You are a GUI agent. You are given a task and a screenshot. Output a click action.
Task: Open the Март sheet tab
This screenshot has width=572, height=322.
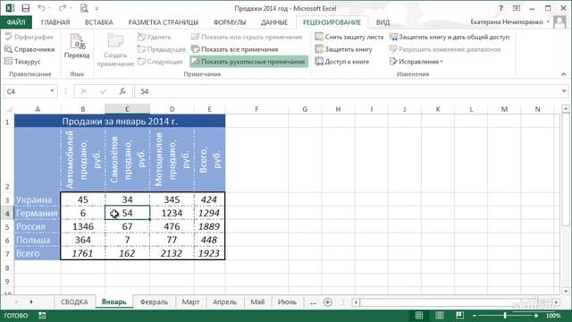point(190,302)
